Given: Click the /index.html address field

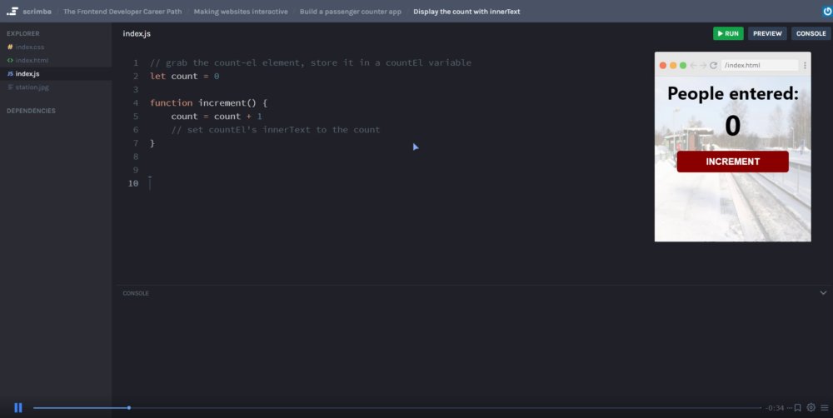Looking at the screenshot, I should 760,65.
